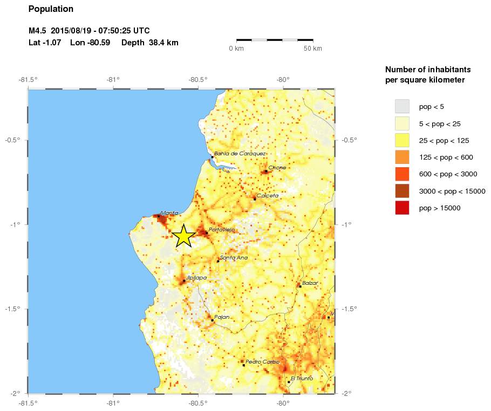This screenshot has height=411, width=491.
Task: Click the 'Pedro Carbo' city label
Action: (262, 362)
